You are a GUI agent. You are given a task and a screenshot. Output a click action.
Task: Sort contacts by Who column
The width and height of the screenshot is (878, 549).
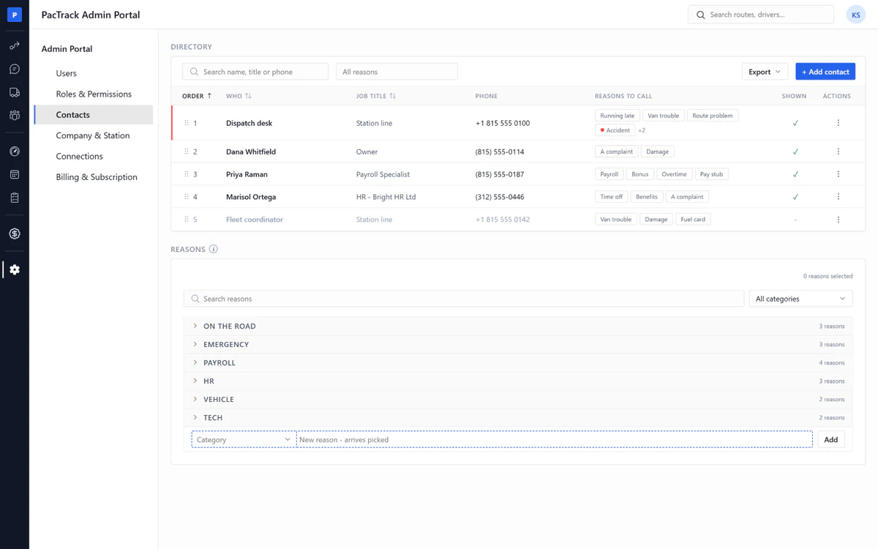point(239,96)
